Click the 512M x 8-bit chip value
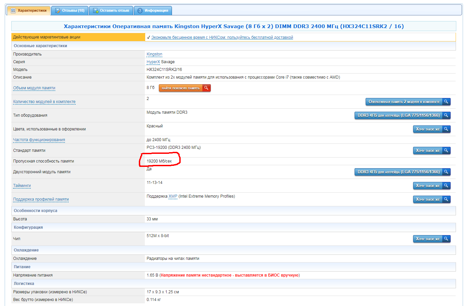This screenshot has height=306, width=465. click(x=158, y=236)
